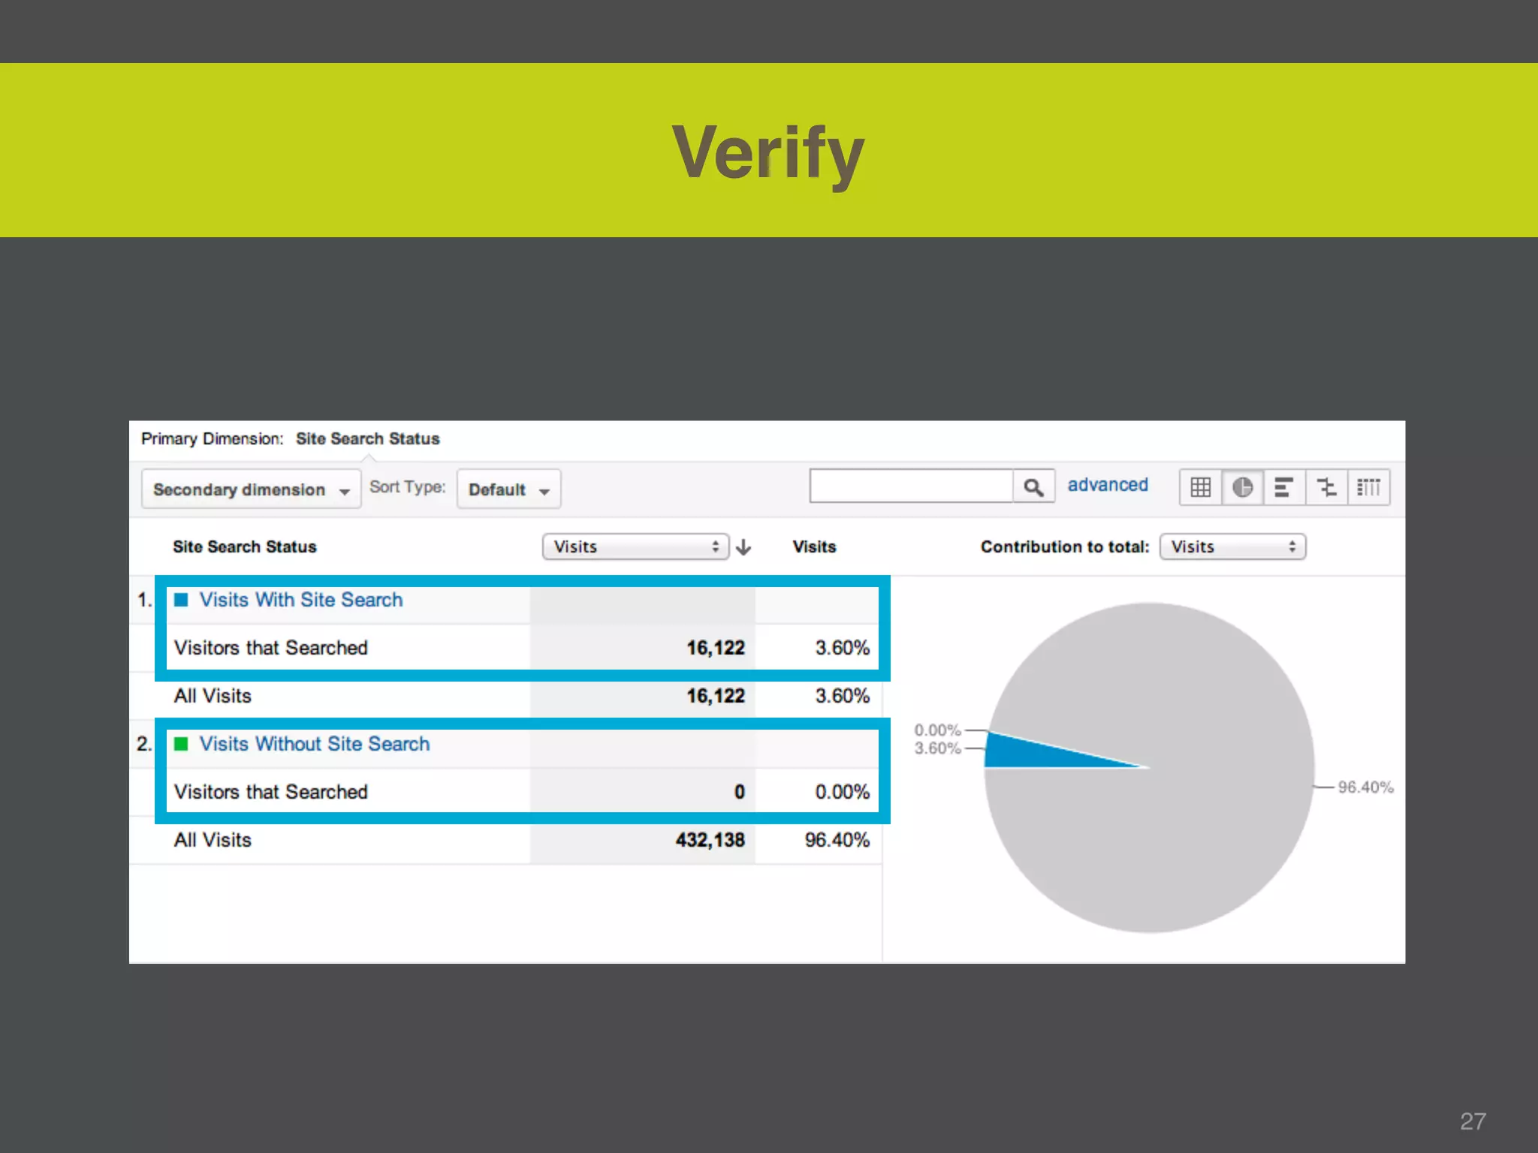The height and width of the screenshot is (1153, 1538).
Task: Click the 0.00% pie chart label
Action: (937, 730)
